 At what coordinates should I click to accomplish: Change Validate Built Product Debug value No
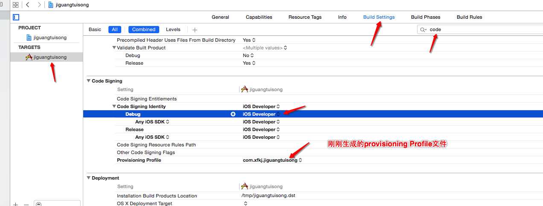coord(248,55)
